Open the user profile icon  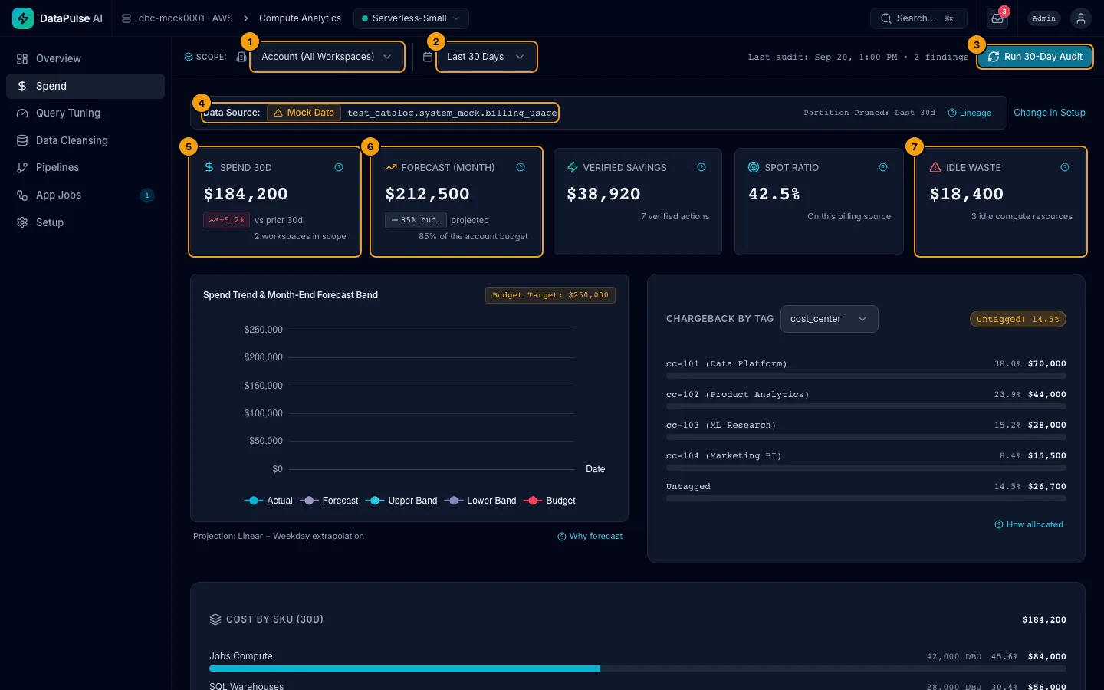[x=1081, y=18]
